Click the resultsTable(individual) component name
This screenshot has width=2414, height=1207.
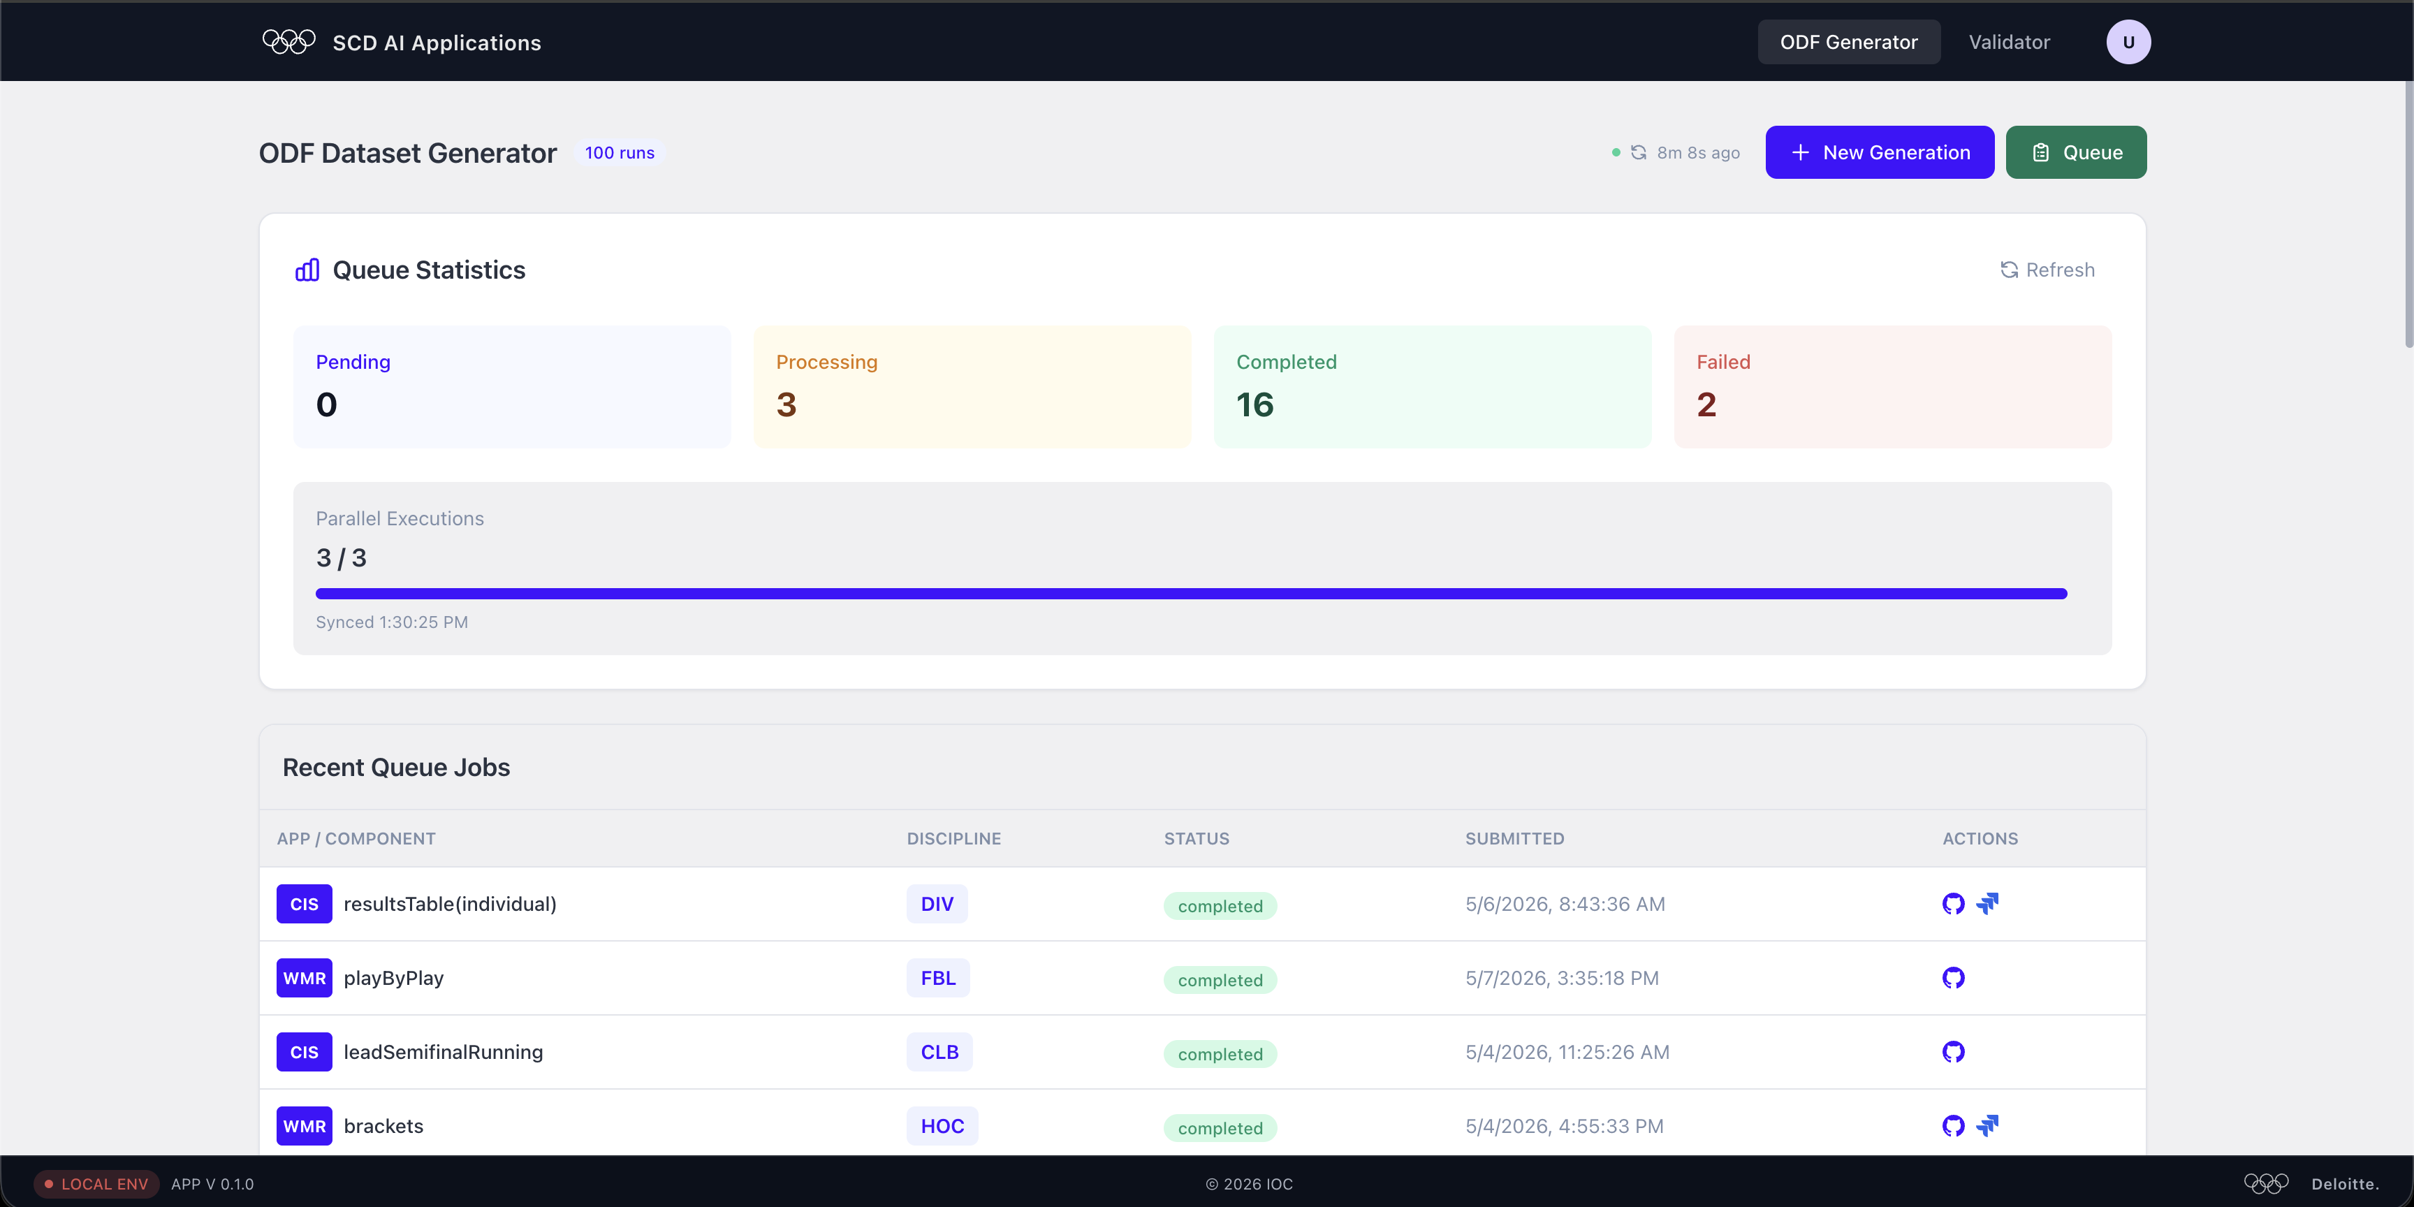click(450, 905)
